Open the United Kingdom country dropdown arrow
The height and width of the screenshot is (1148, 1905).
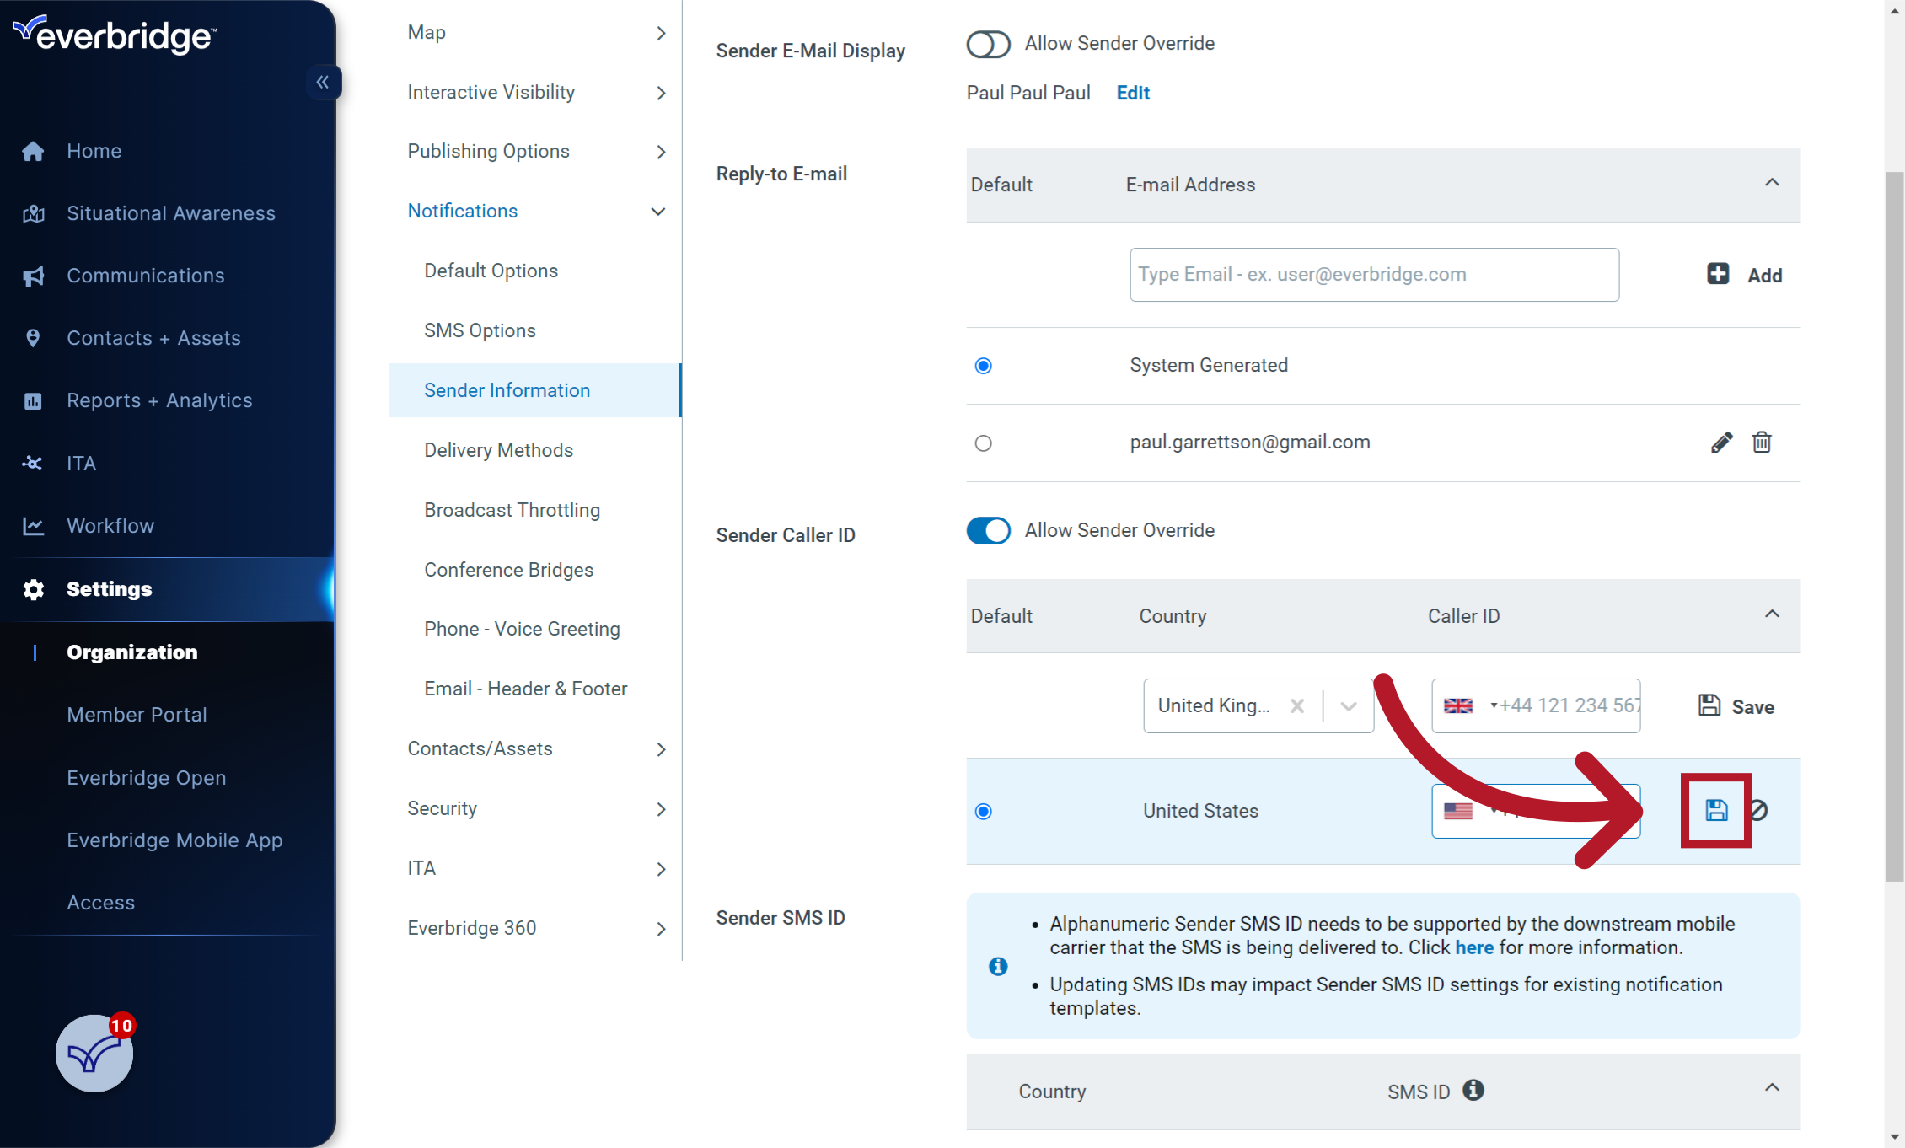click(1349, 706)
